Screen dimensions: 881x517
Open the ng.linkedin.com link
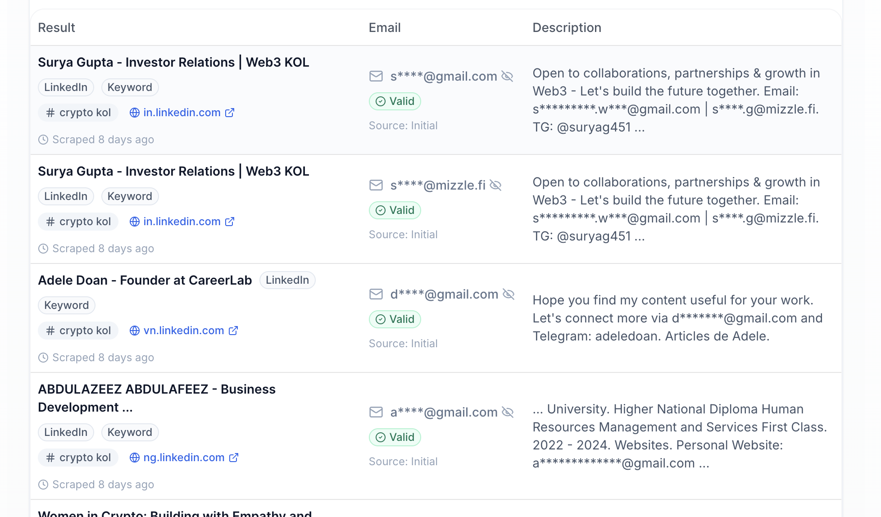click(x=183, y=458)
